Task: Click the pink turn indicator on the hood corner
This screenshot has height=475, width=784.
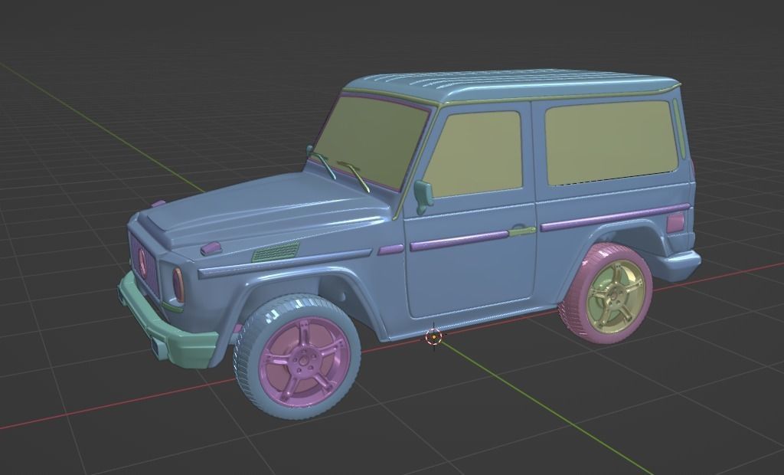Action: (x=211, y=248)
